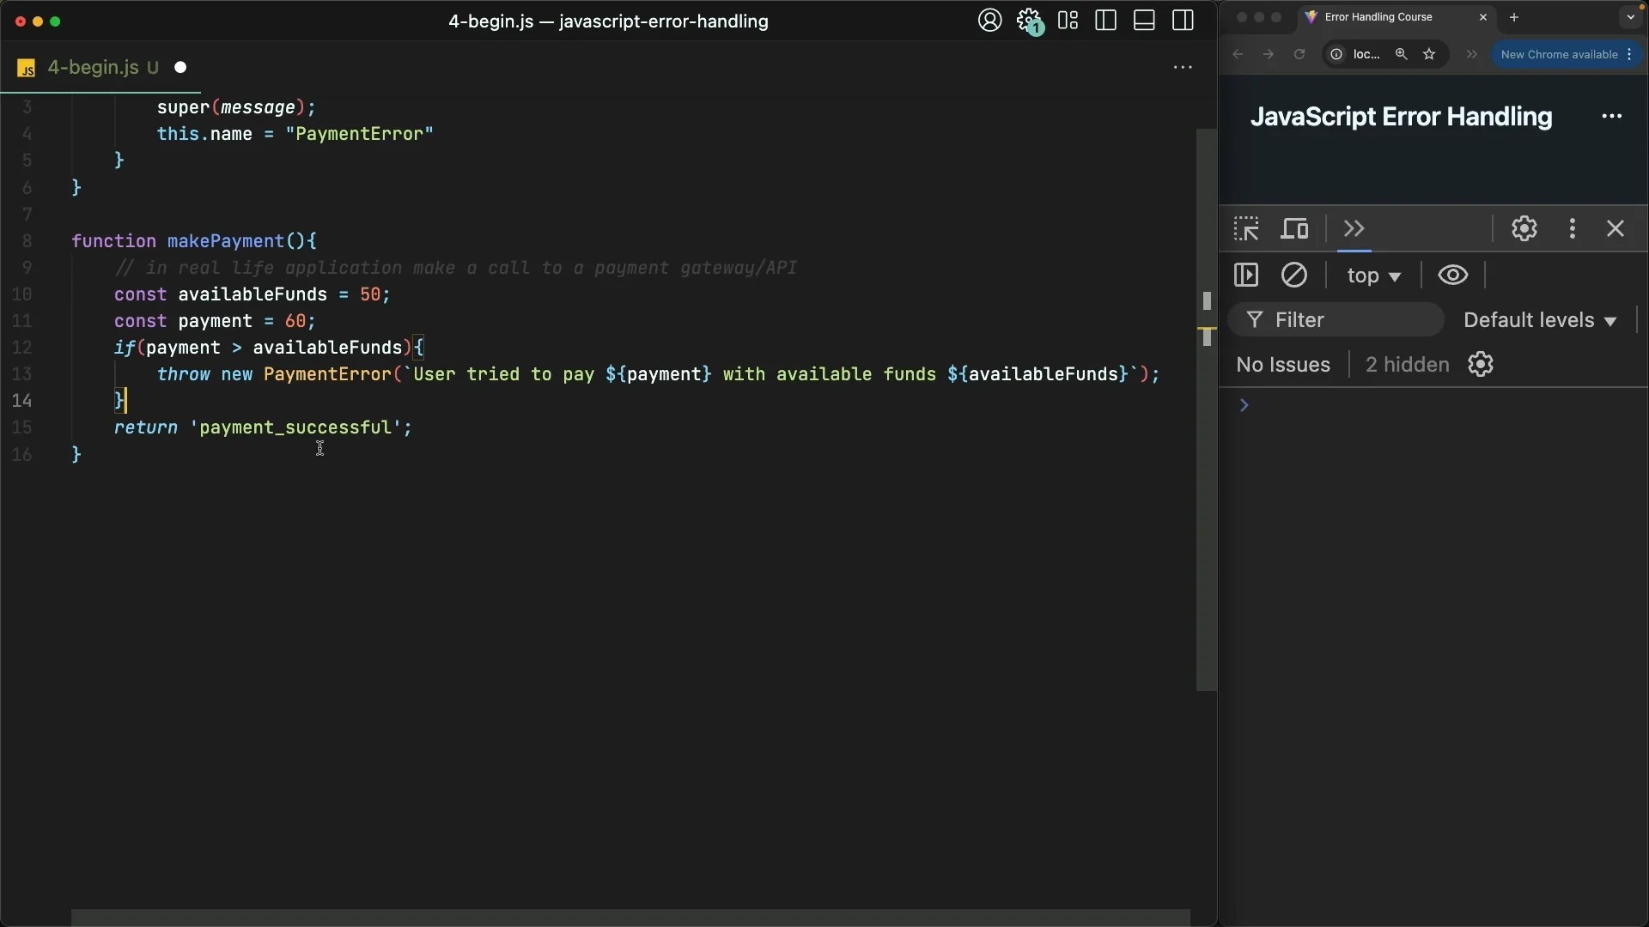1649x927 pixels.
Task: Select the 4-begin.js editor tab
Action: pyautogui.click(x=93, y=67)
